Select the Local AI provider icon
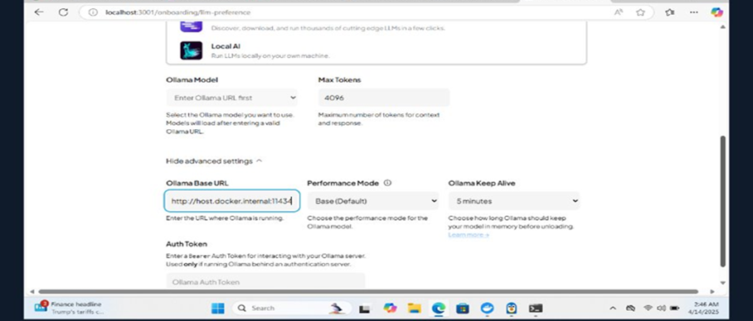753x321 pixels. [191, 50]
